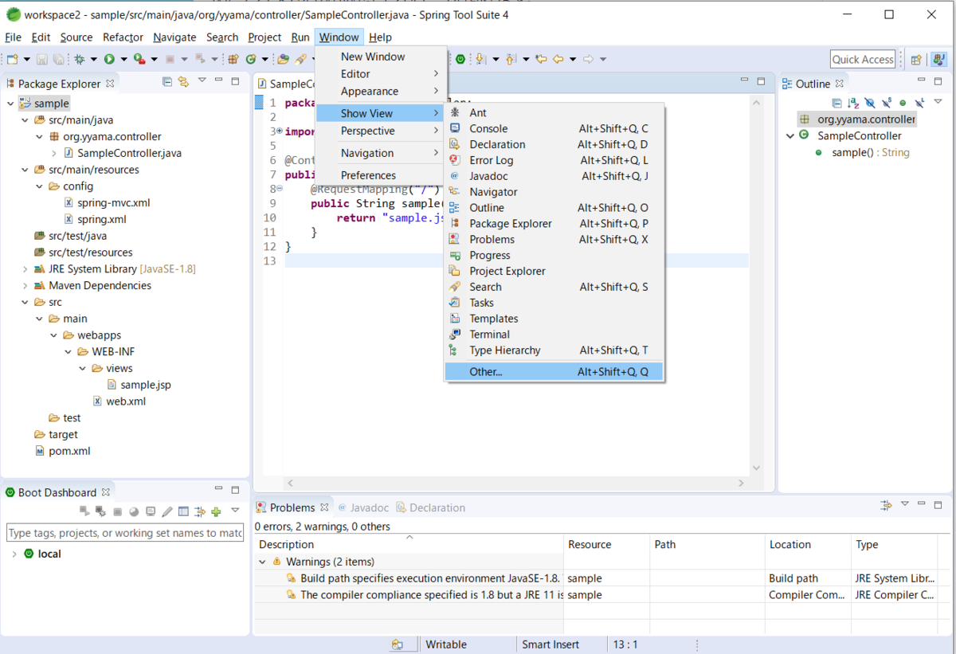The image size is (956, 654).
Task: Click the Quick Access search field
Action: pos(863,59)
